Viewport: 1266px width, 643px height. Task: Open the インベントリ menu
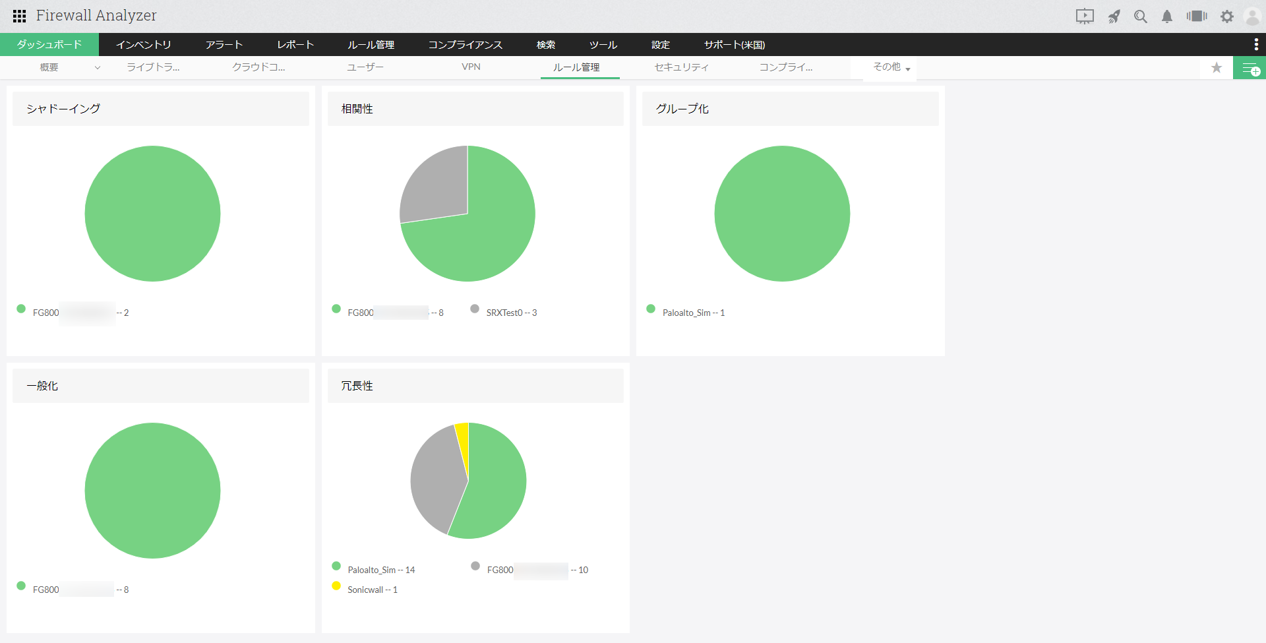point(144,45)
